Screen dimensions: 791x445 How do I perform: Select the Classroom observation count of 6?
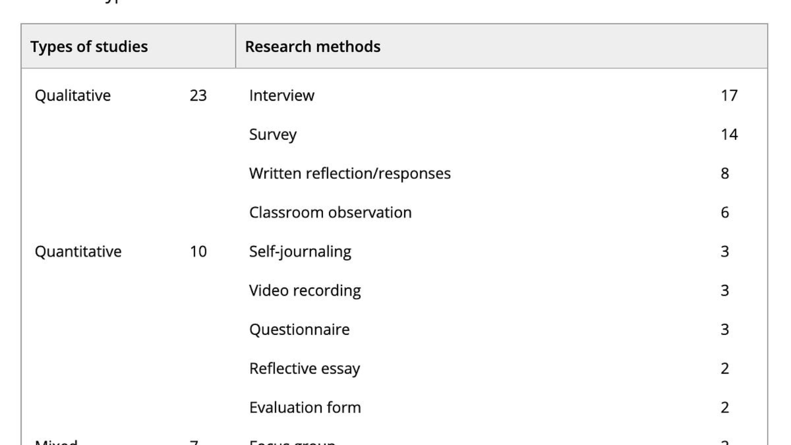tap(725, 213)
